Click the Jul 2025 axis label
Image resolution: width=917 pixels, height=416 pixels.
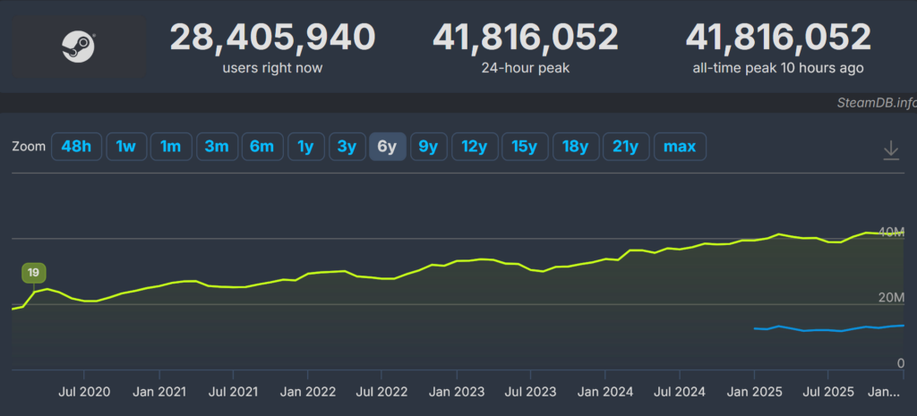point(827,392)
